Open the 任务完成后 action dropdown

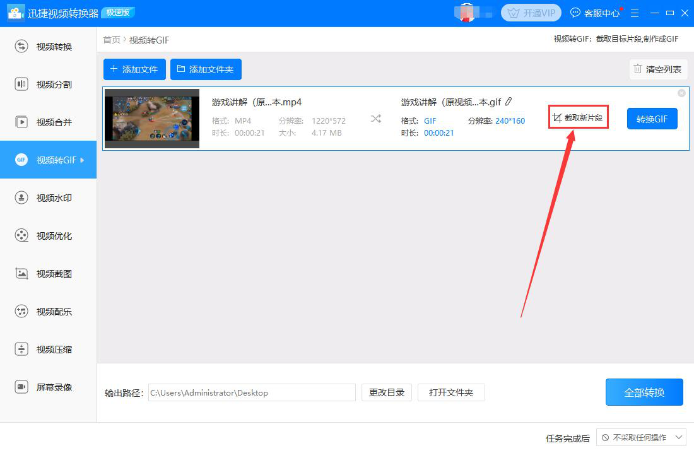click(642, 437)
